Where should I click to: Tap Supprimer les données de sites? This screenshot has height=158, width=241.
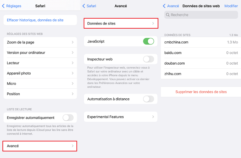(201, 92)
